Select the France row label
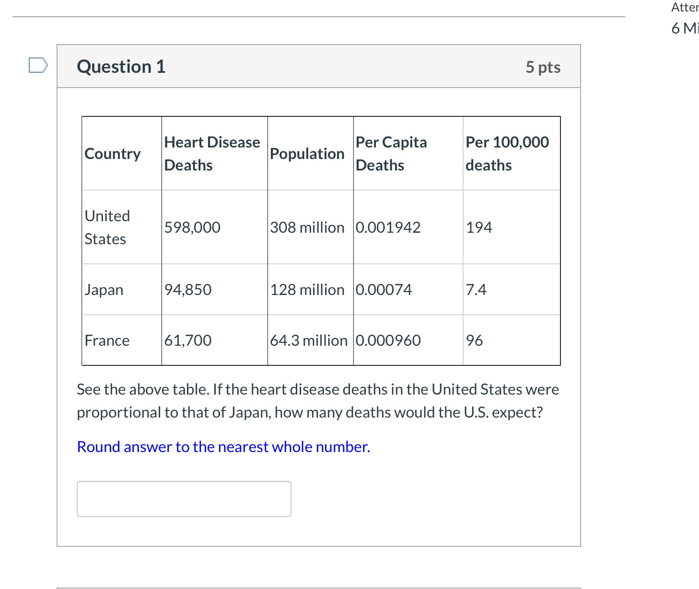This screenshot has width=699, height=589. click(x=107, y=340)
